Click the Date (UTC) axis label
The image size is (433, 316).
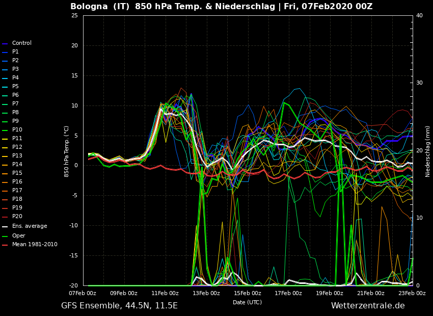click(x=247, y=302)
